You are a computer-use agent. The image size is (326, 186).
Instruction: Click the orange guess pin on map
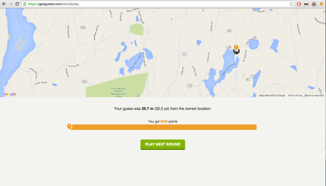(x=236, y=47)
